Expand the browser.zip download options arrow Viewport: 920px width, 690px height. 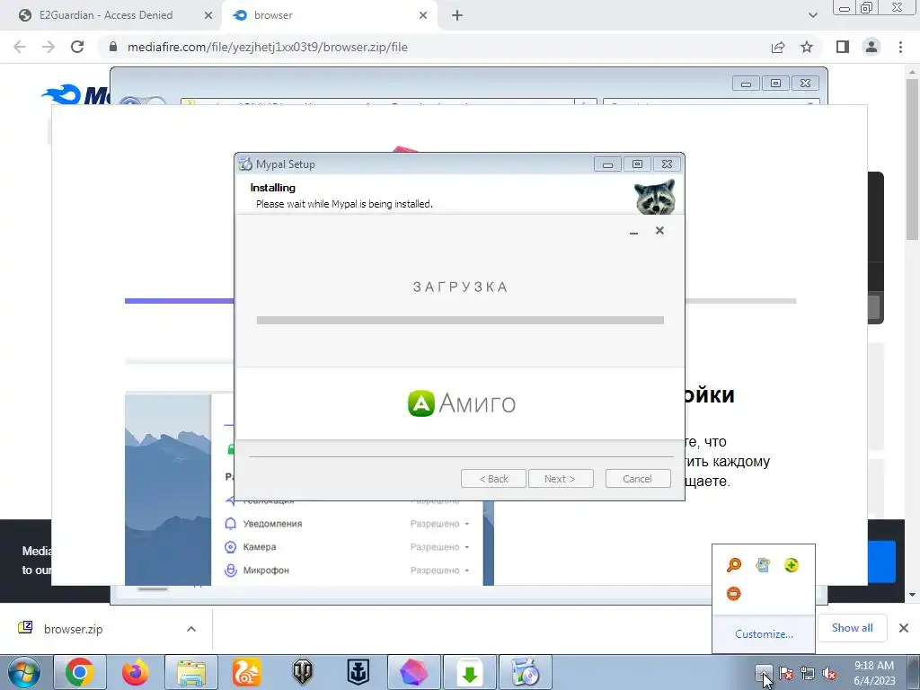(191, 629)
